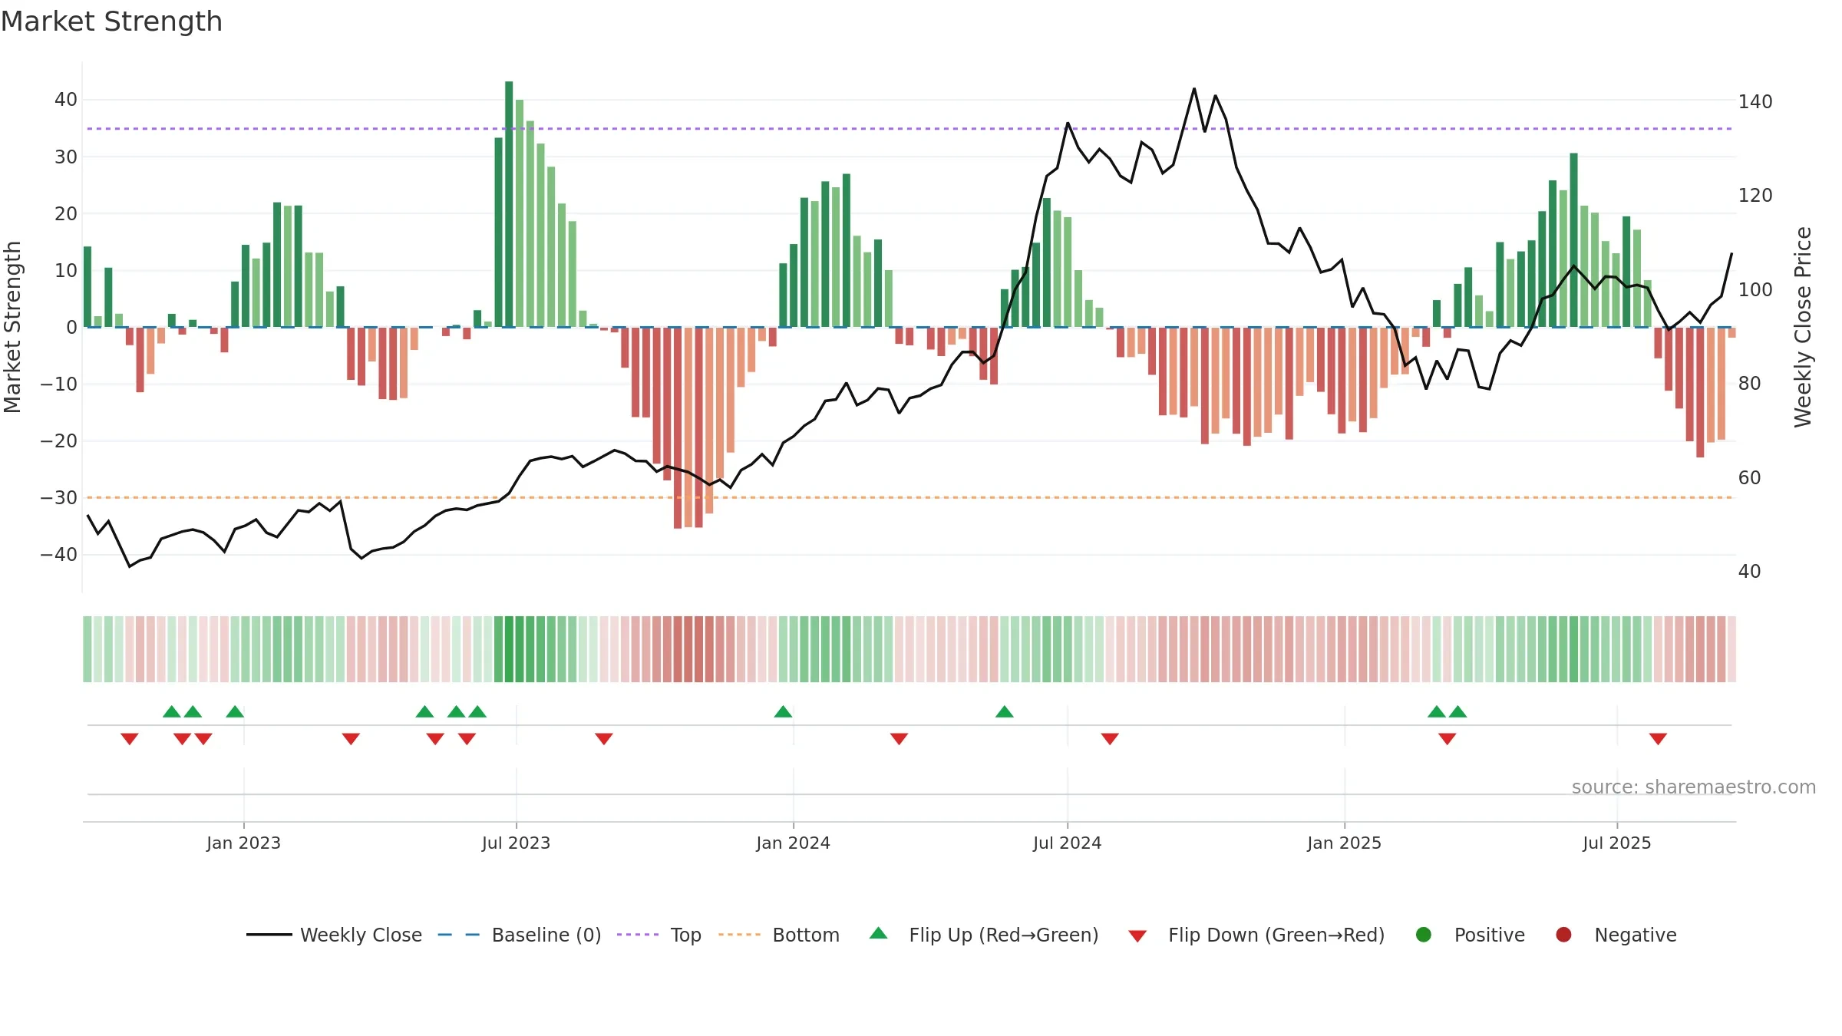The image size is (1842, 1036).
Task: Click the Bottom legend label
Action: pyautogui.click(x=806, y=935)
